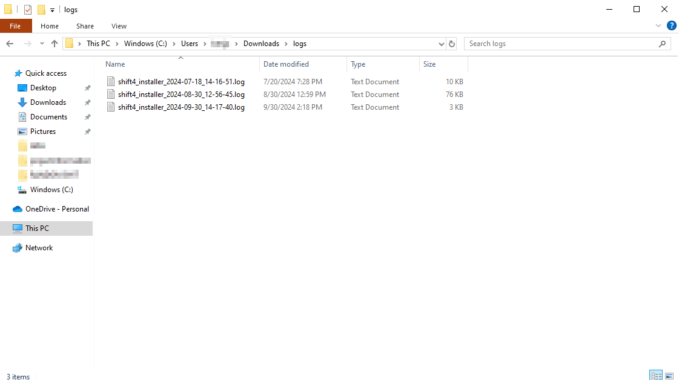Click the icon of the 2024-09-30 log file

point(111,107)
